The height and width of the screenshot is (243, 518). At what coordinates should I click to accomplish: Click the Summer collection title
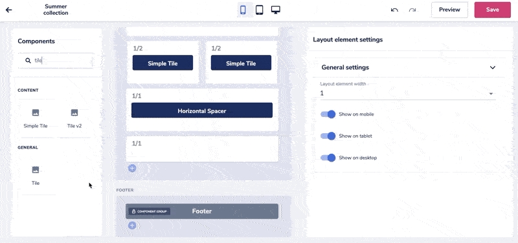pos(56,10)
